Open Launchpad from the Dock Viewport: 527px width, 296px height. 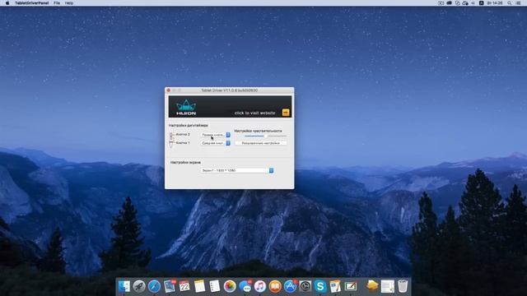coord(139,286)
